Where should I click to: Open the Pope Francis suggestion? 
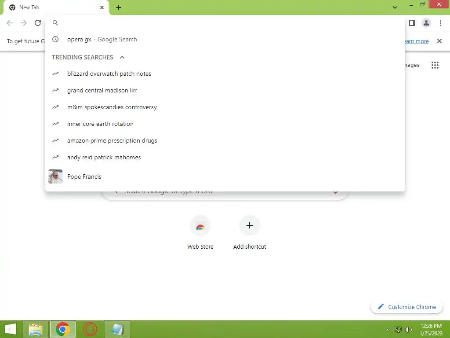click(x=225, y=176)
